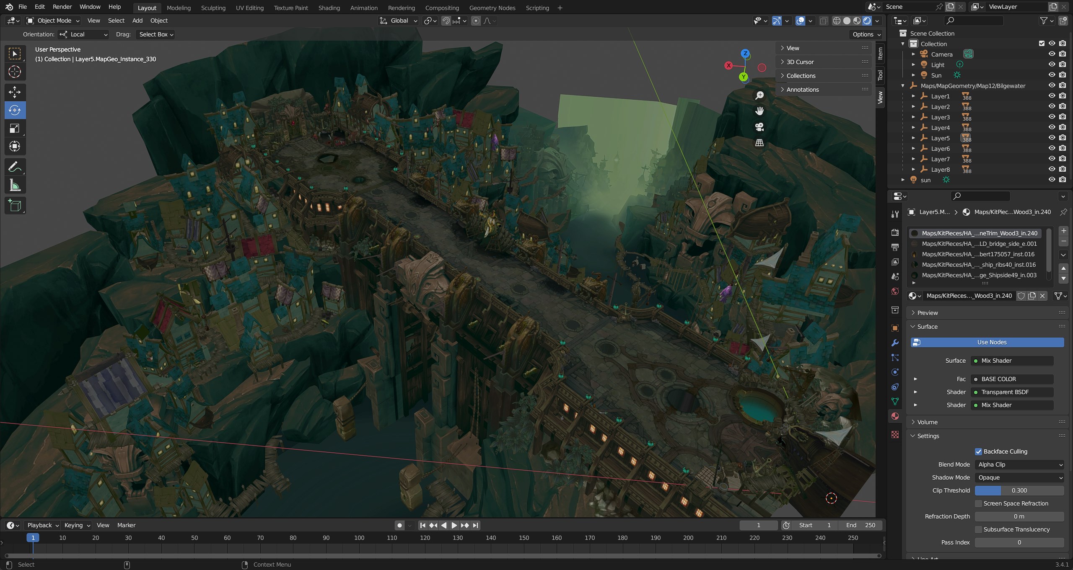This screenshot has width=1073, height=570.
Task: Select the Add Cube tool
Action: tap(15, 206)
